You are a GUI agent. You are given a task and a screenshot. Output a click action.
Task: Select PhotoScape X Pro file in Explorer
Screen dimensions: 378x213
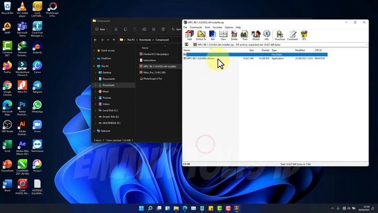point(152,79)
